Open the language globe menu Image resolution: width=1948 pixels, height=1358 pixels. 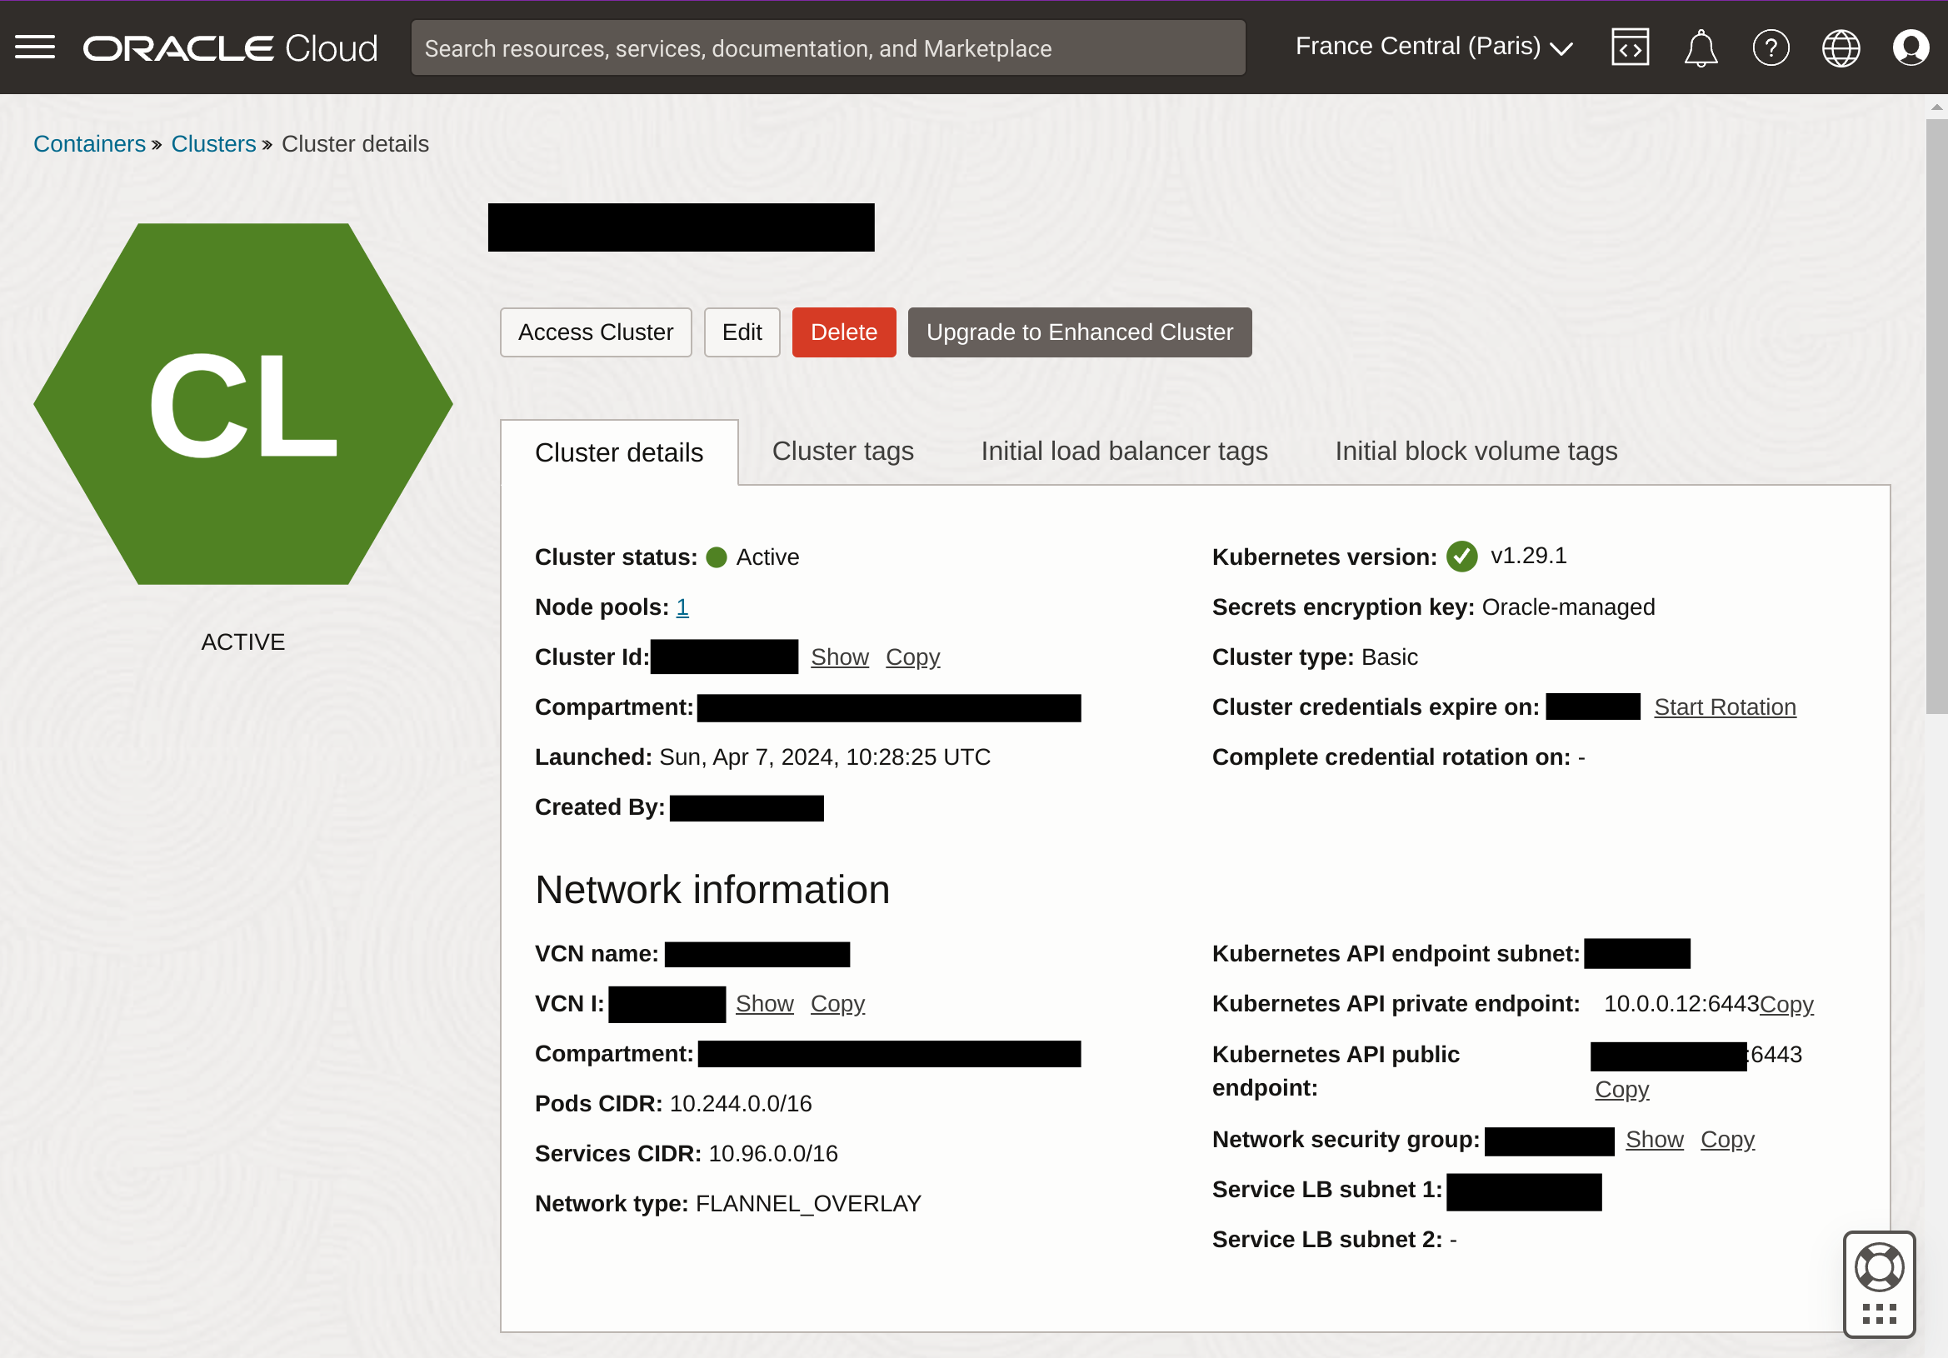1841,47
